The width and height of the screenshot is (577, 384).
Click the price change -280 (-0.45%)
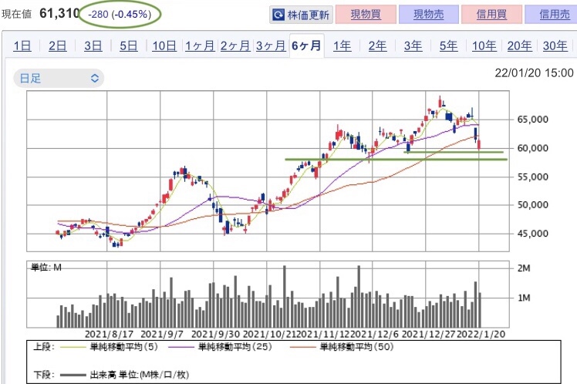[120, 15]
